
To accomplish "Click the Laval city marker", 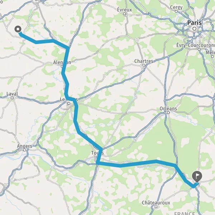I will point(12,98).
